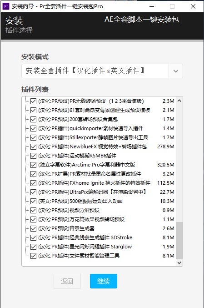Image resolution: width=204 pixels, height=308 pixels.
Task: Toggle the Arctime Pro字幕利器 checkbox
Action: point(33,165)
